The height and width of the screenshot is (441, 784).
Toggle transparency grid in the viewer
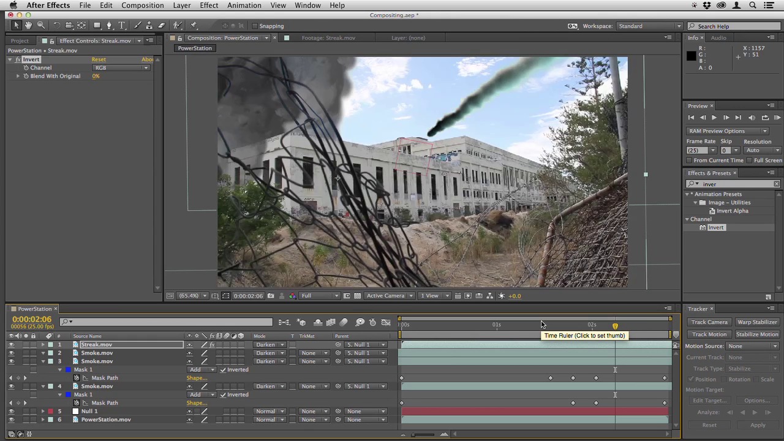coord(358,296)
